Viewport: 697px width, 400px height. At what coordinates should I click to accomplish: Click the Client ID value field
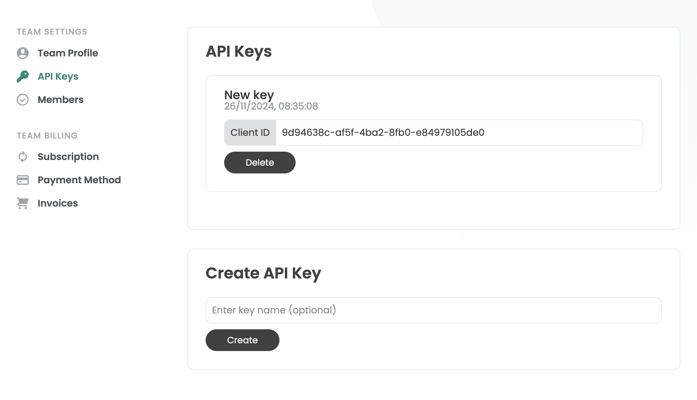(x=459, y=133)
